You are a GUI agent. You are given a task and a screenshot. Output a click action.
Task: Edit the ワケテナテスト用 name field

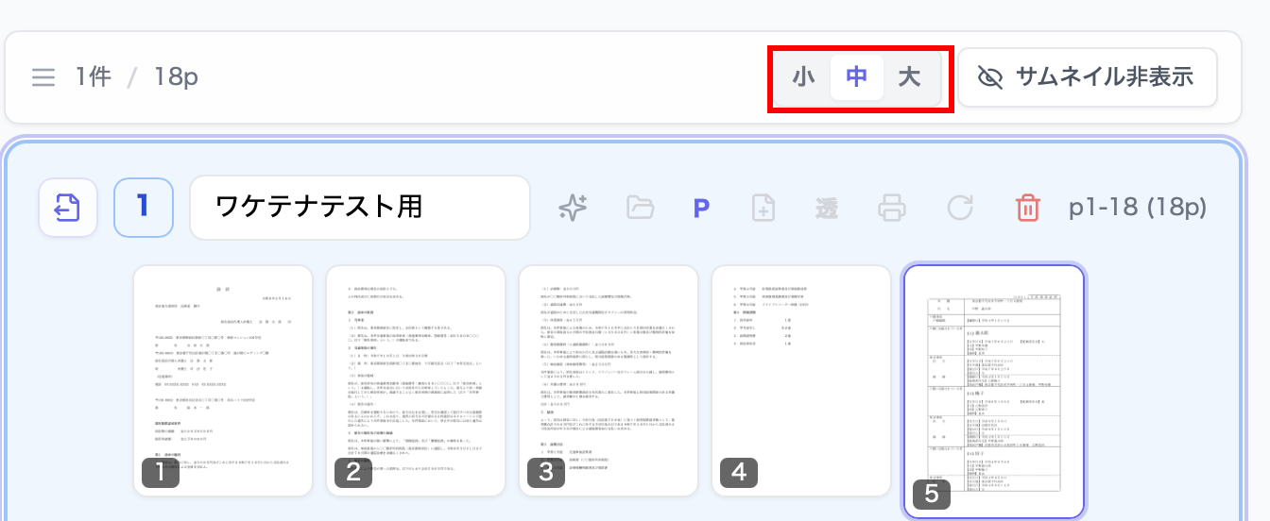pyautogui.click(x=360, y=207)
